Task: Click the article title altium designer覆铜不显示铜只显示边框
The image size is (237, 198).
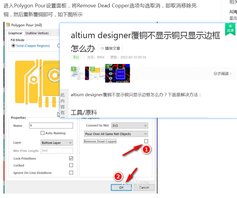Action: click(145, 35)
